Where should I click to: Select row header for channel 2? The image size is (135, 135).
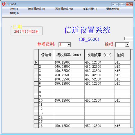point(36,67)
